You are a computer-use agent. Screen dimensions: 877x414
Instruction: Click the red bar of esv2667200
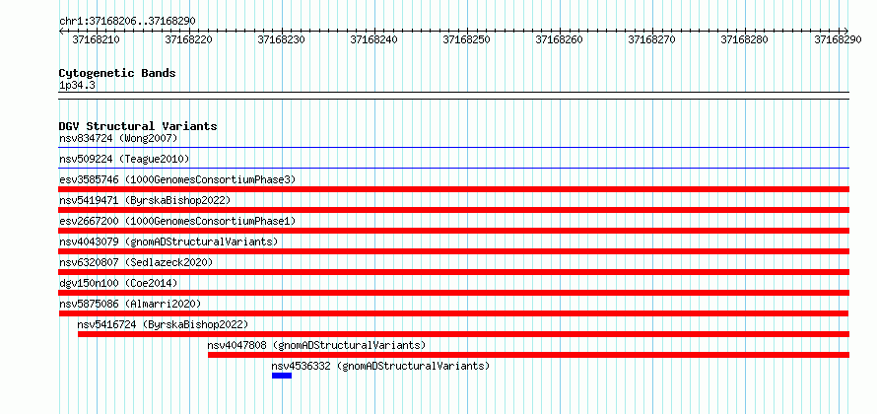454,231
